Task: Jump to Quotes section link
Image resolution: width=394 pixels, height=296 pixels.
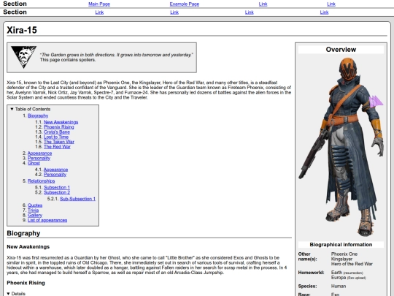Action: pyautogui.click(x=35, y=205)
